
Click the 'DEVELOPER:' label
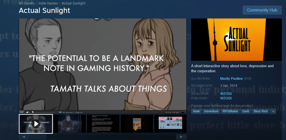click(x=200, y=94)
